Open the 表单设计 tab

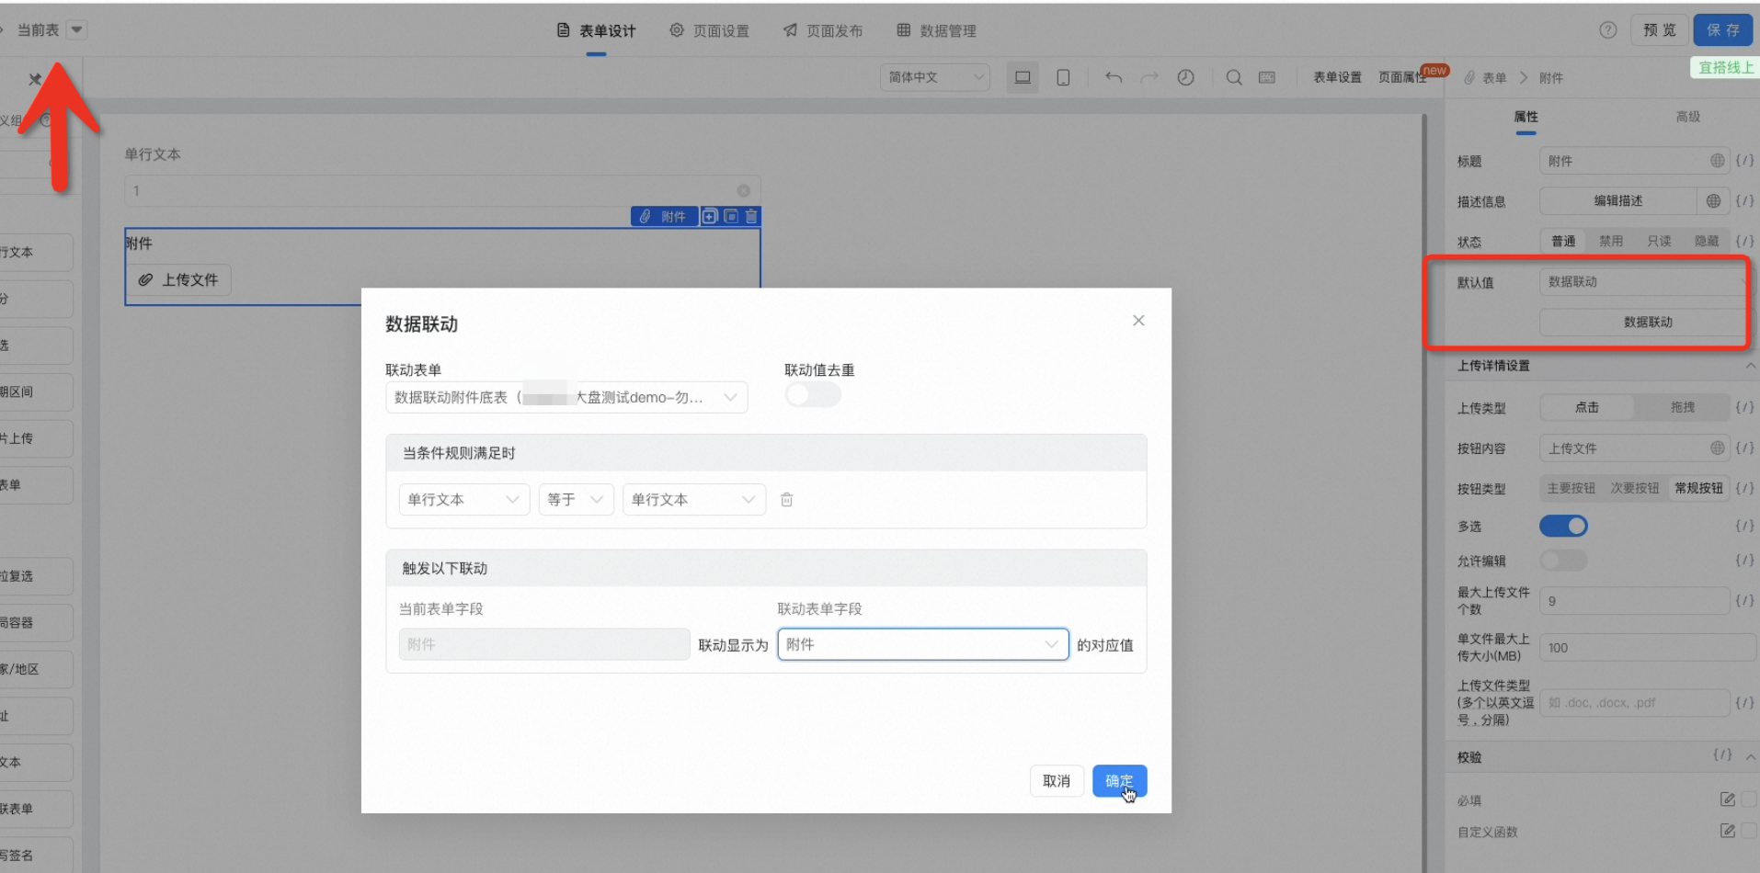[596, 30]
